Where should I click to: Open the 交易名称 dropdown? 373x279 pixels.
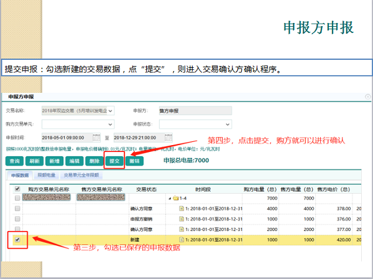(x=111, y=111)
